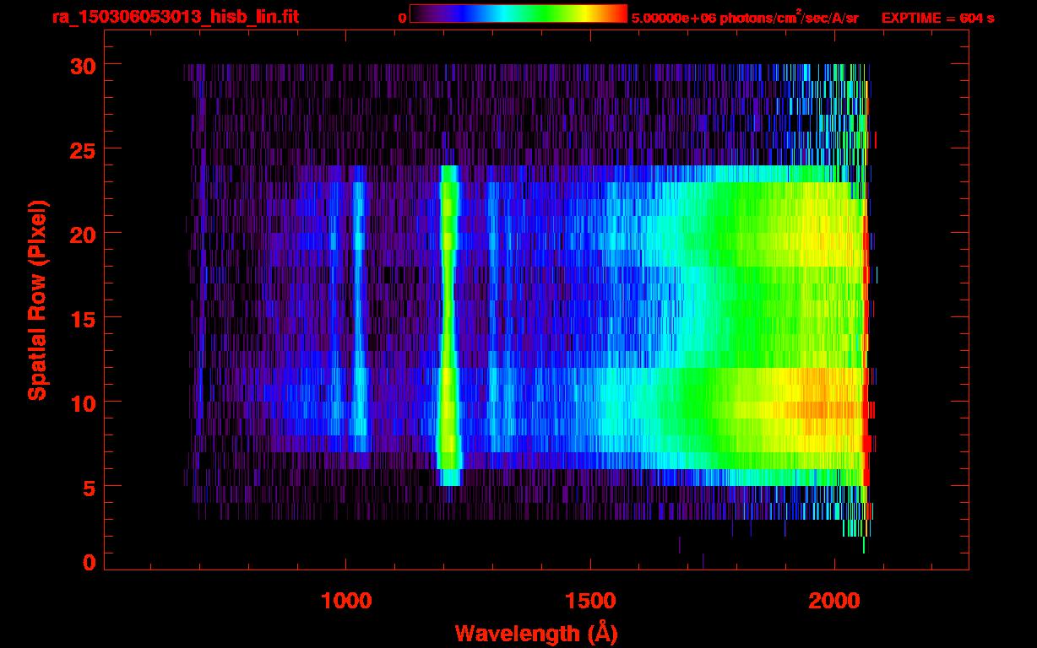Click the 20 spatial row tick label
The image size is (1037, 648).
[x=82, y=234]
